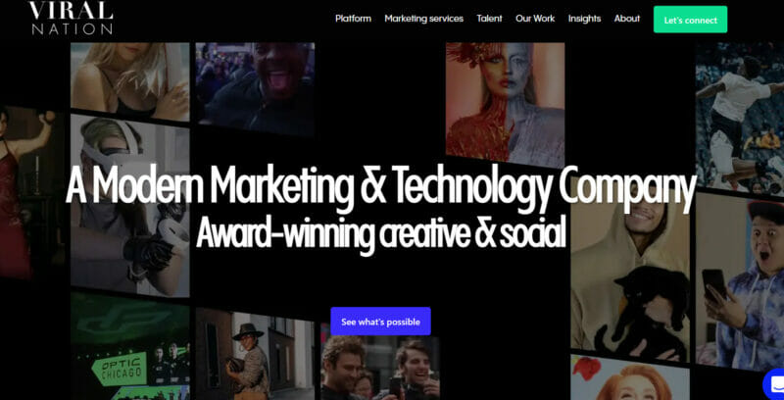Screen dimensions: 784x400
Task: Open the About menu
Action: click(x=627, y=19)
